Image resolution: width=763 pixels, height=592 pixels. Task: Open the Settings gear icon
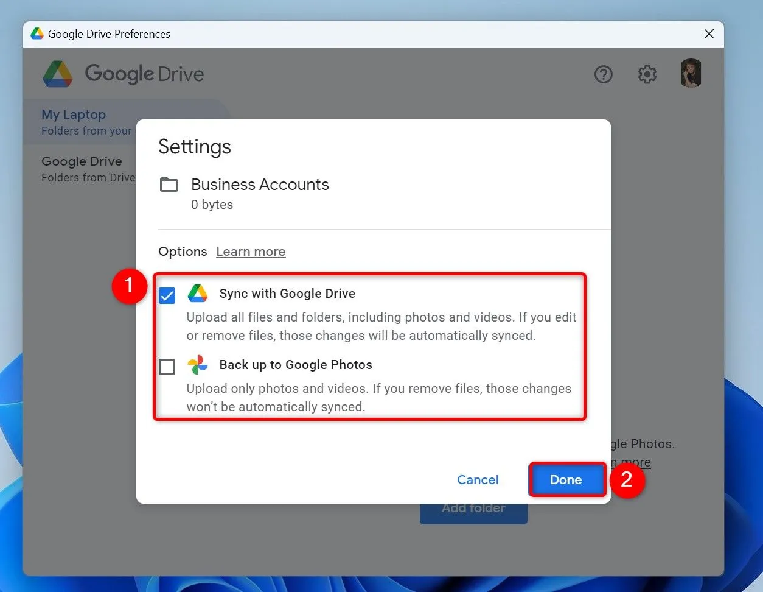tap(647, 74)
